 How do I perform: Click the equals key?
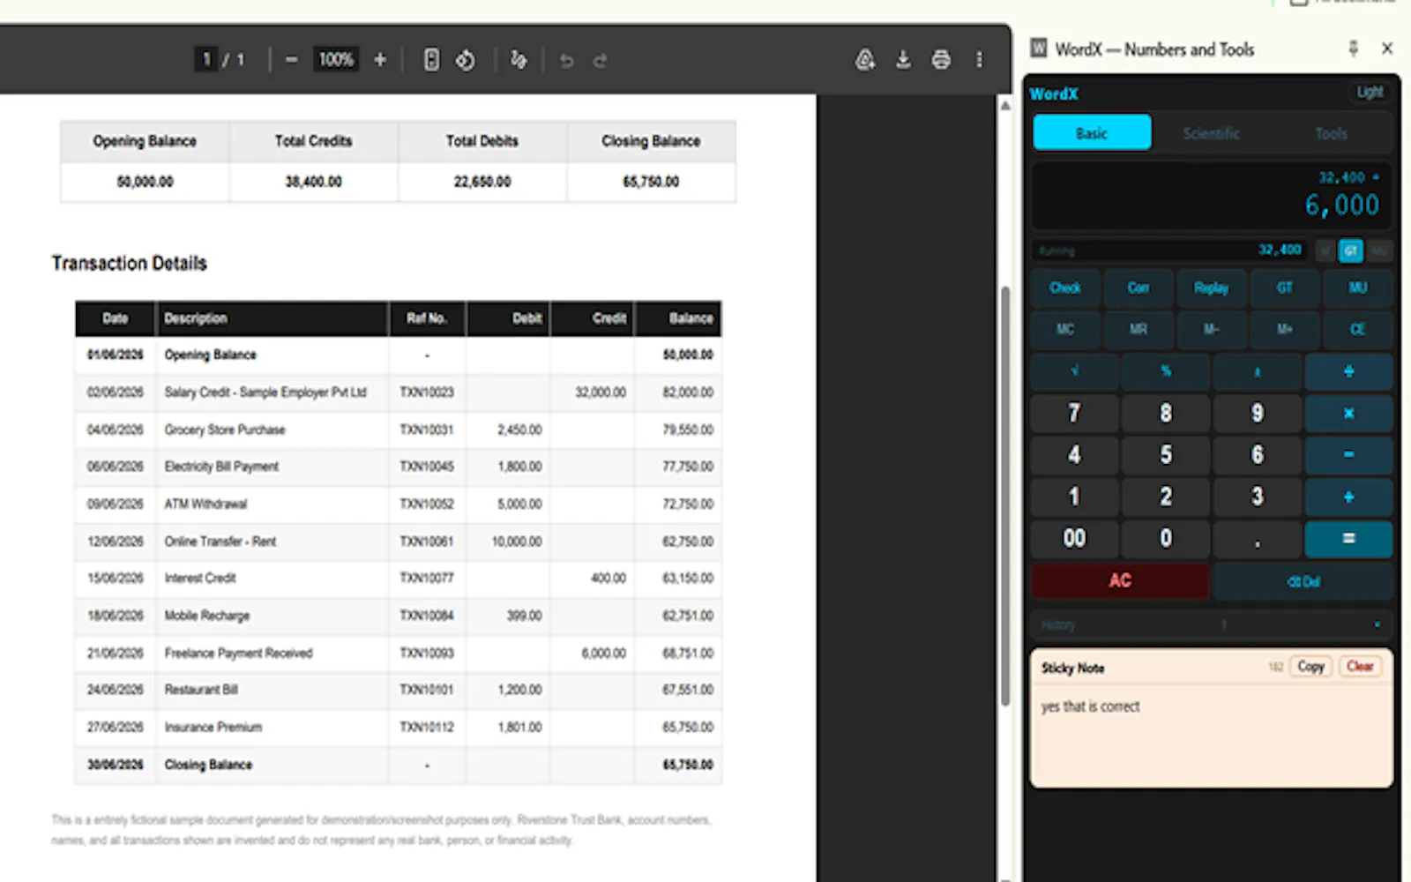pyautogui.click(x=1348, y=539)
